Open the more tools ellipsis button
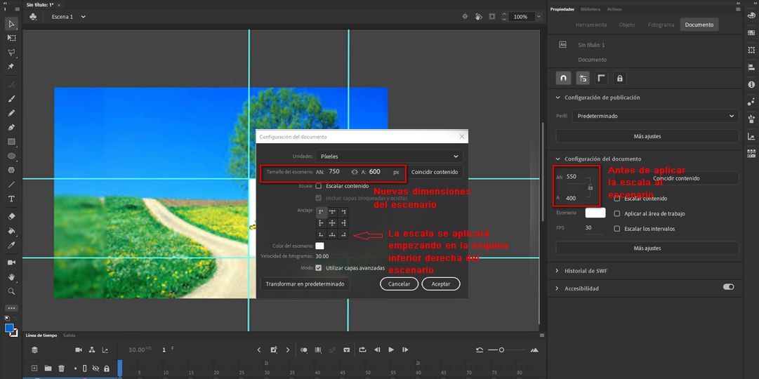759x379 pixels. (12, 308)
